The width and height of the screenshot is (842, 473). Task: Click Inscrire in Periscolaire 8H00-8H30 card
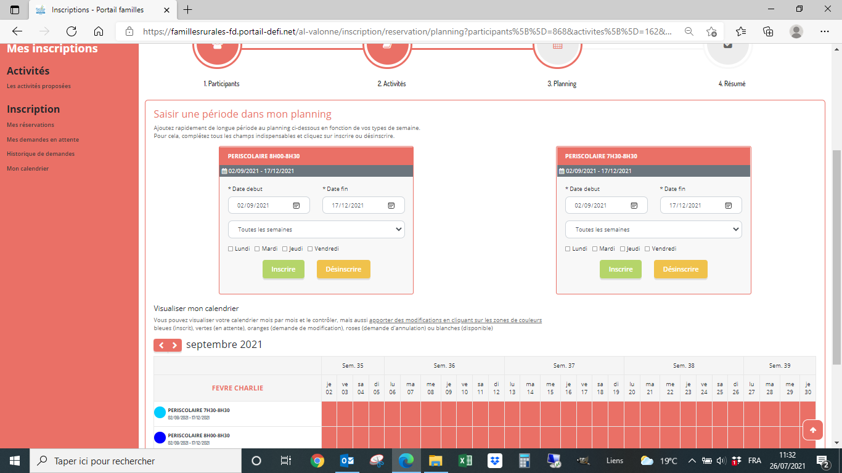pos(284,269)
